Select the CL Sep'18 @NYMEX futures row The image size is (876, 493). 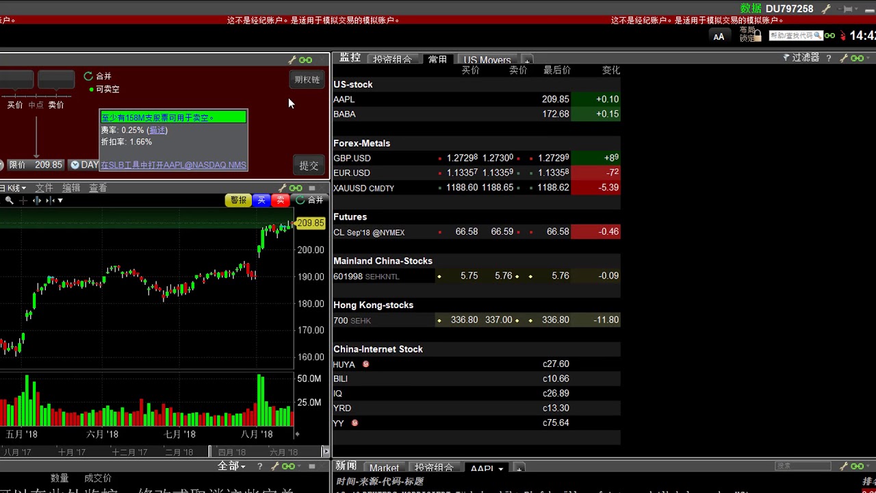476,232
